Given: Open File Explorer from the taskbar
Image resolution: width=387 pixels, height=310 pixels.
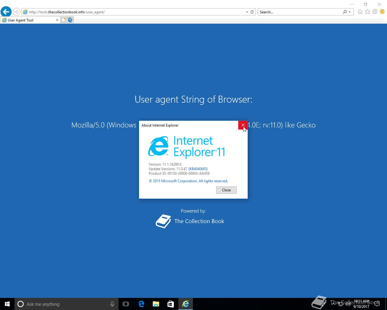Looking at the screenshot, I should [156, 304].
